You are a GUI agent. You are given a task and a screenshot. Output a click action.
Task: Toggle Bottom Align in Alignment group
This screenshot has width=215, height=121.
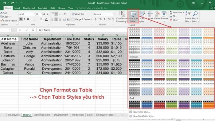pos(60,14)
